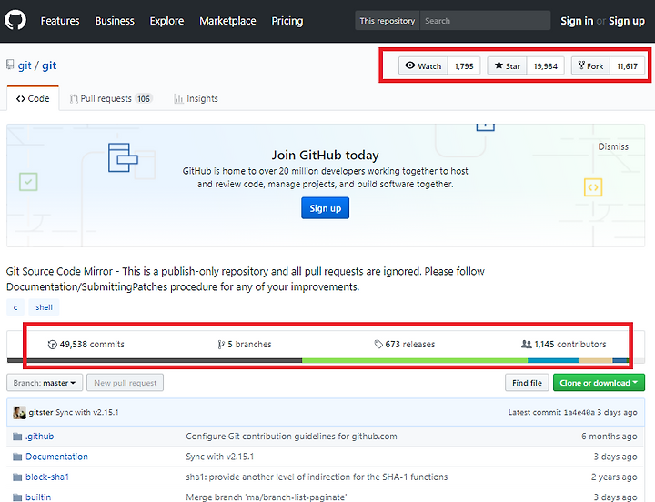The width and height of the screenshot is (655, 502).
Task: Open the Sync with v2.15.1 latest commit message
Action: point(87,412)
